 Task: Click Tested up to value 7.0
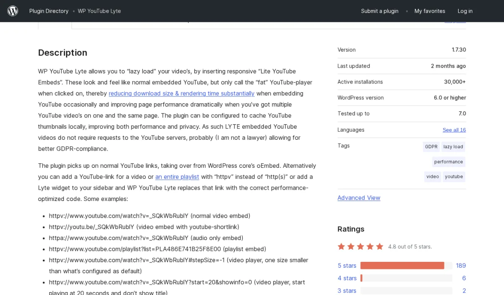click(462, 114)
